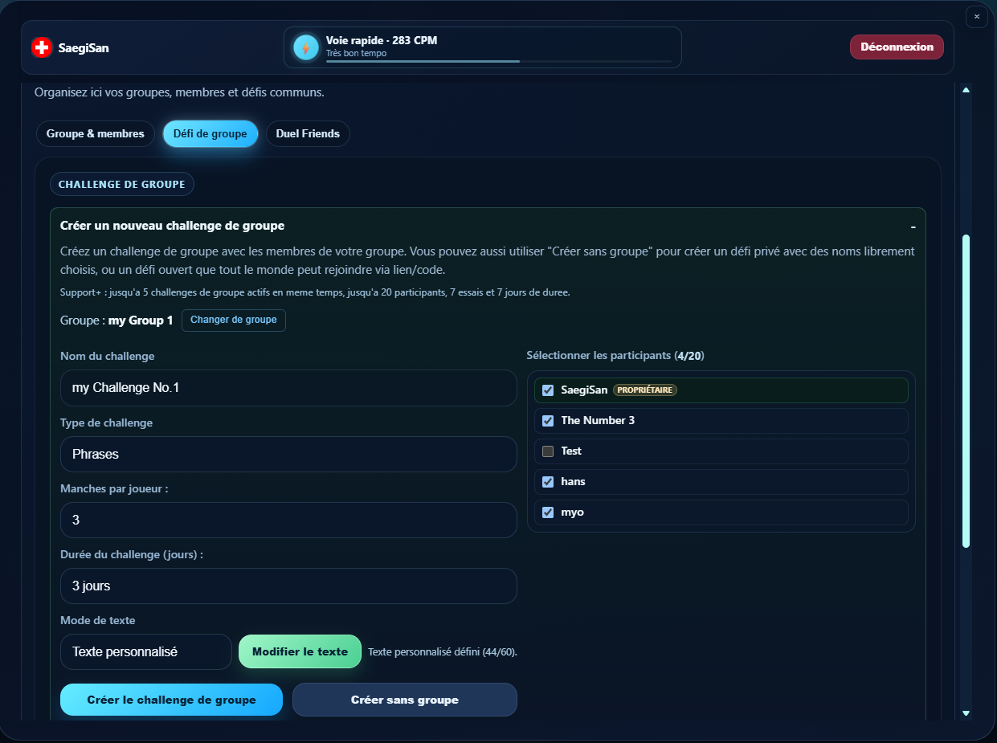Click the lightning bolt speed icon
The image size is (997, 743).
[x=306, y=47]
